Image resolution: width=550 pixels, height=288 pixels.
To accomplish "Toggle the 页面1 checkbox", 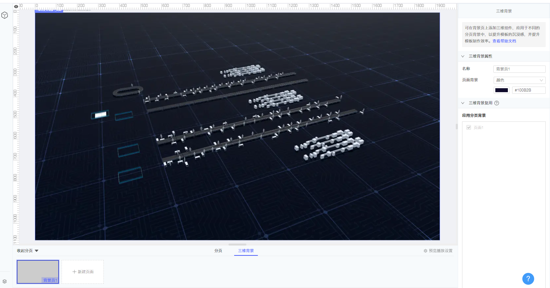I will [469, 127].
